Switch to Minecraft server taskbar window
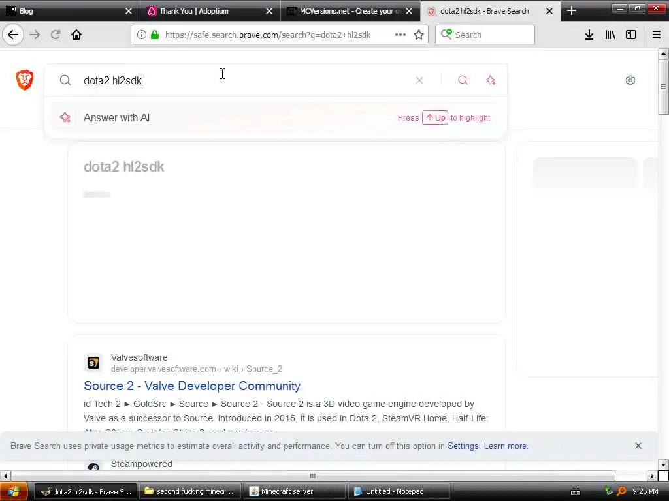Image resolution: width=669 pixels, height=501 pixels. click(x=294, y=491)
